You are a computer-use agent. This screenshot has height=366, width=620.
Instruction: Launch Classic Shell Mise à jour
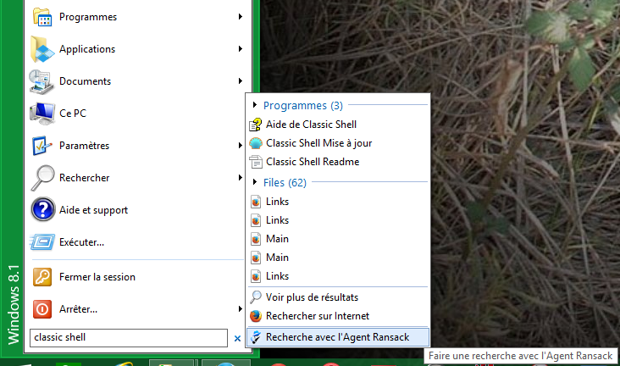tap(318, 143)
